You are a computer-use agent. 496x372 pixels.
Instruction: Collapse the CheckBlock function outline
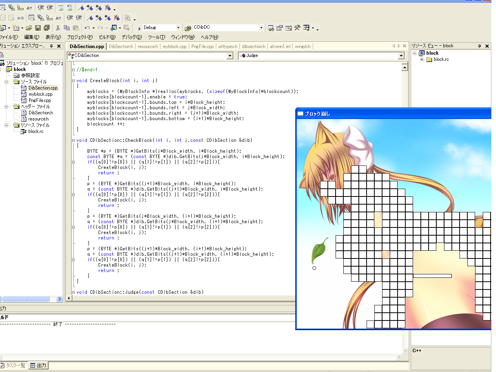tap(73, 140)
